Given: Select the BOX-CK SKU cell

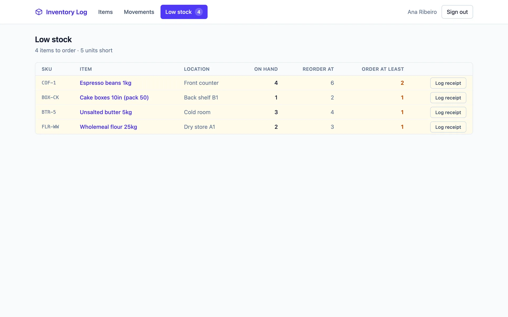Looking at the screenshot, I should (50, 97).
